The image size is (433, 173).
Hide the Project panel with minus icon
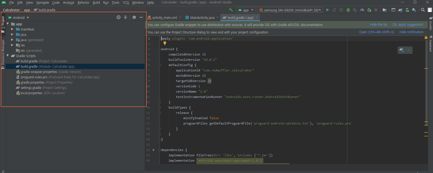pos(141,17)
